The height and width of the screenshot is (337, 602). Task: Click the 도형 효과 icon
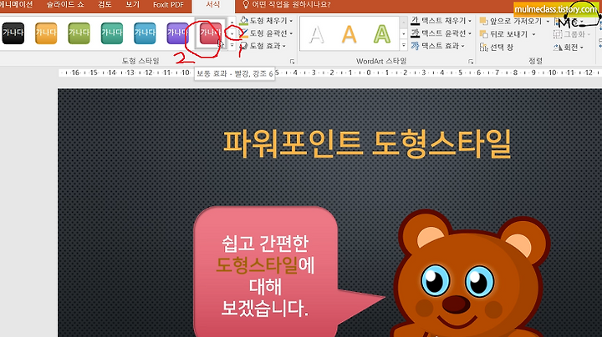(243, 46)
